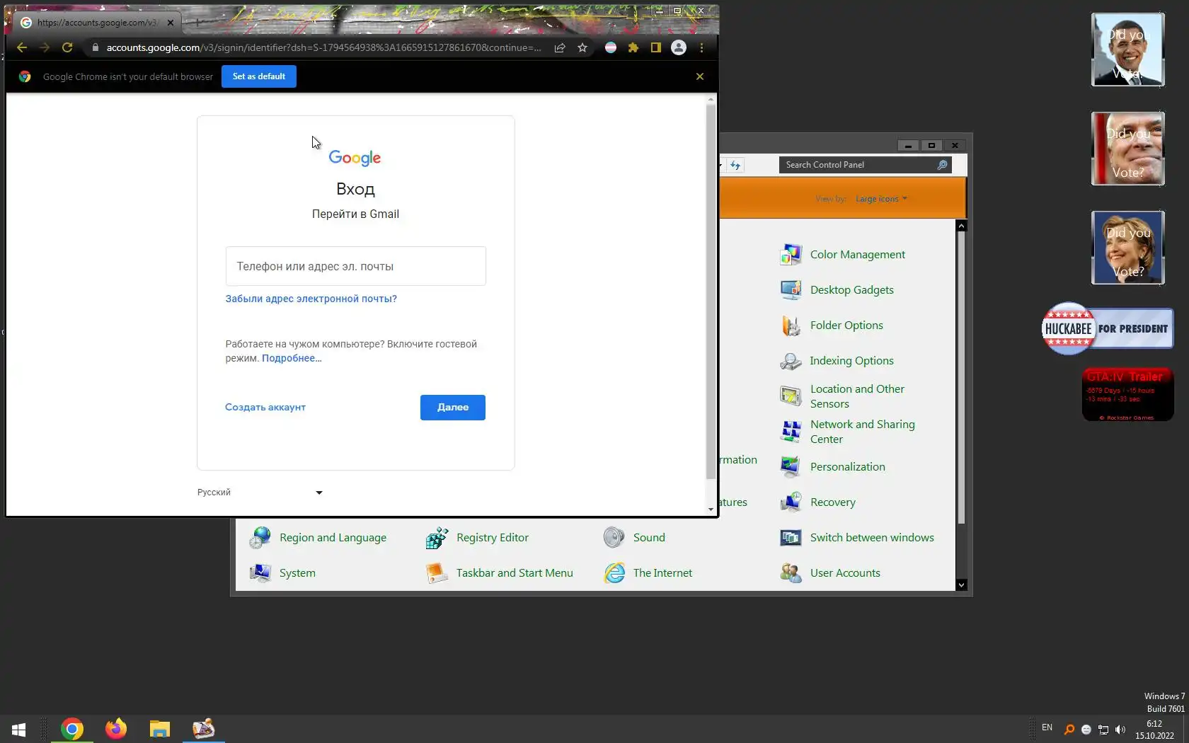
Task: Open the 'Подробнее…' guest mode link
Action: (292, 358)
